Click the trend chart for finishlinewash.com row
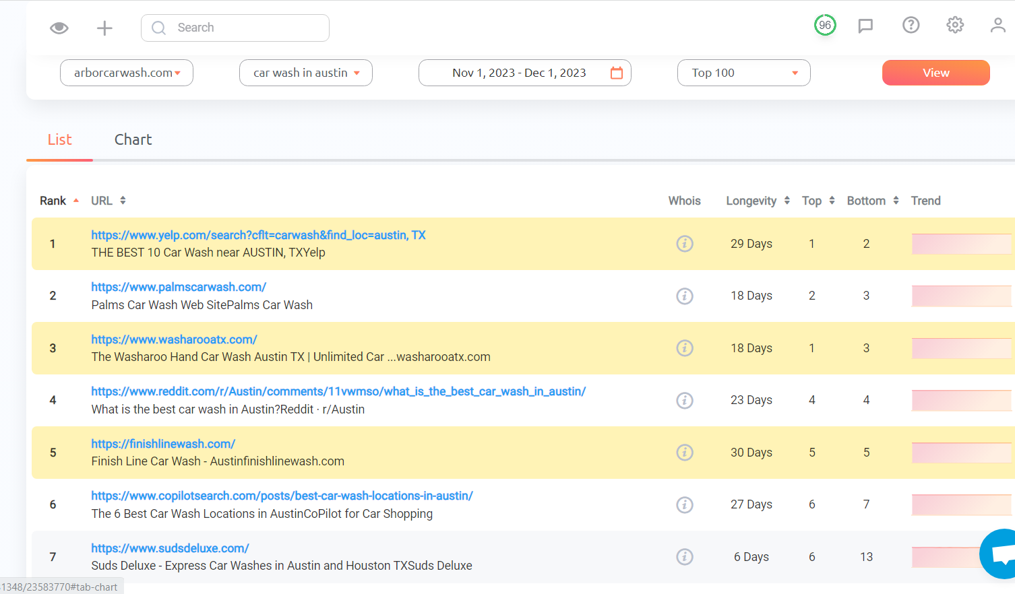Viewport: 1015px width, 594px height. tap(962, 453)
